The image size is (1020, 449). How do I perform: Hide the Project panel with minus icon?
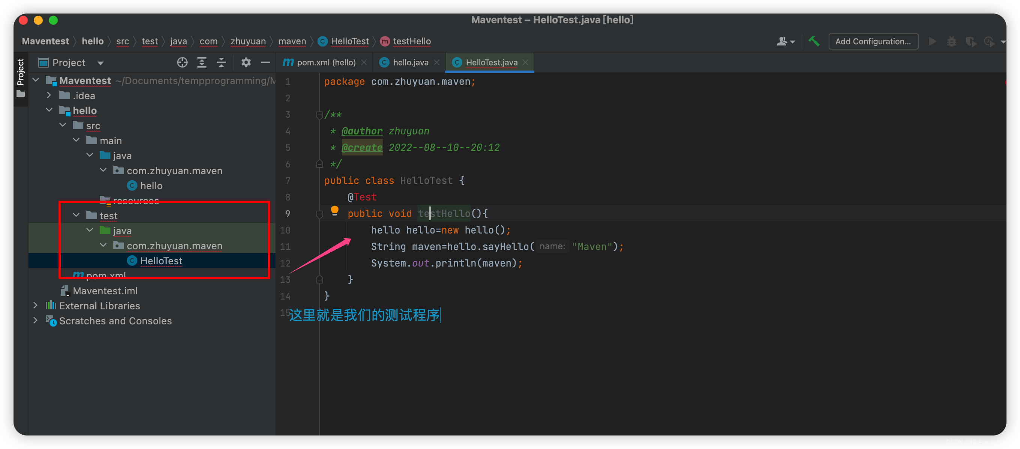point(265,62)
